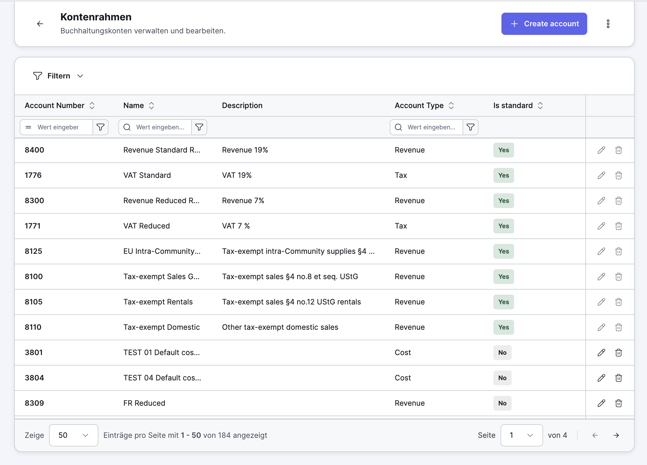This screenshot has height=465, width=647.
Task: Expand the Filtern panel
Action: coord(59,76)
